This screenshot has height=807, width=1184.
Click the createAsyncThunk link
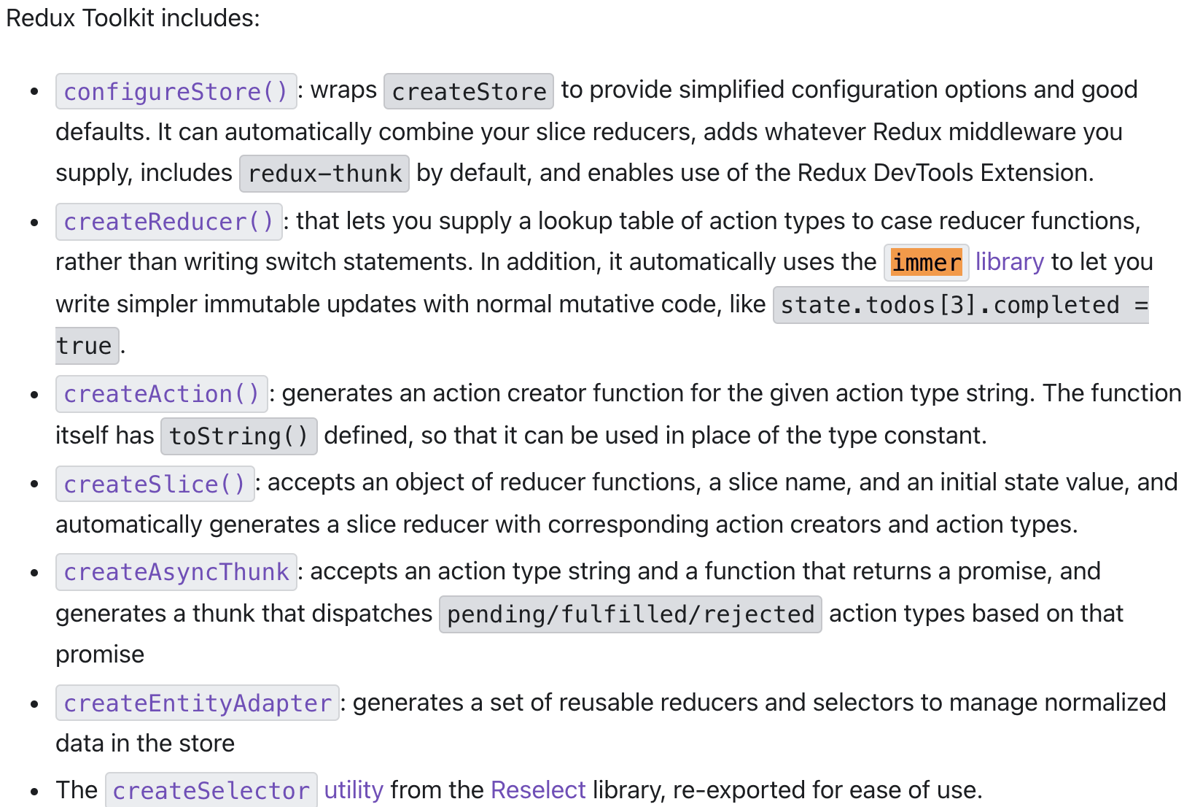[176, 572]
